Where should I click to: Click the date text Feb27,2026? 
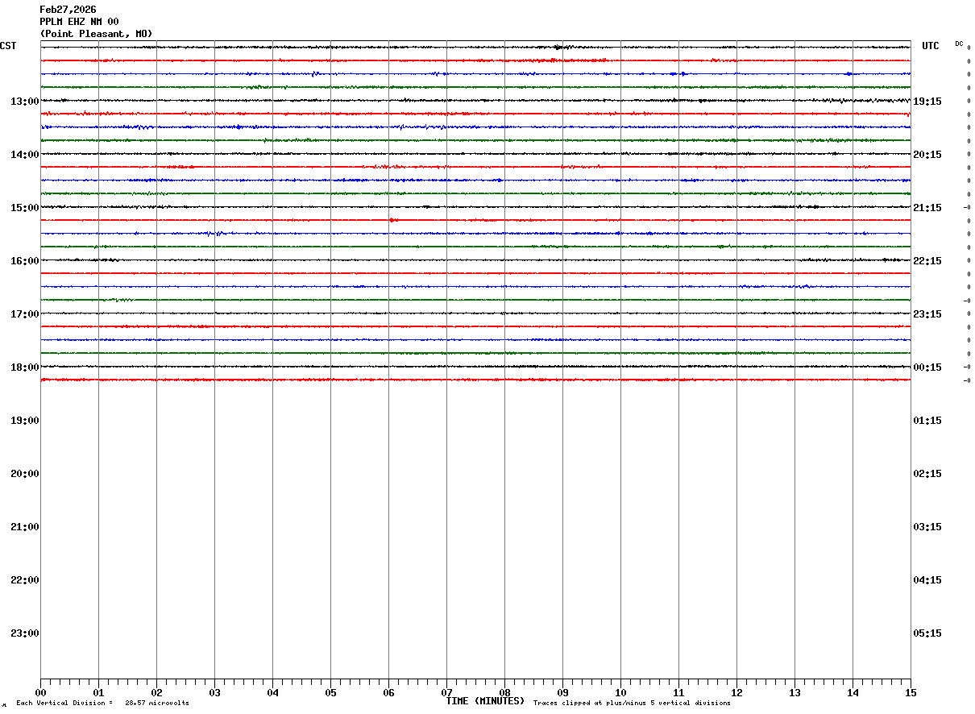click(68, 10)
